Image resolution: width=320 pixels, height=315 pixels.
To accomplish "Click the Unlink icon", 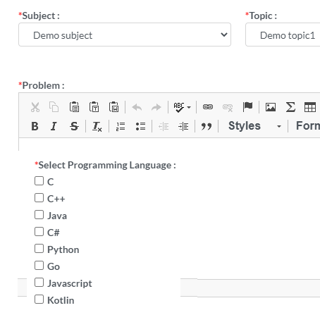I will 228,108.
